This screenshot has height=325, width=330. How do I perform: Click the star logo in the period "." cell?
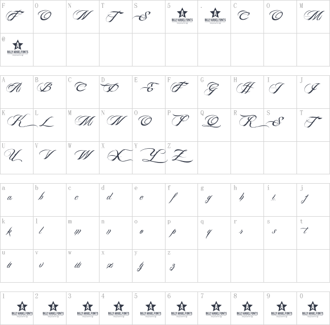pyautogui.click(x=215, y=16)
